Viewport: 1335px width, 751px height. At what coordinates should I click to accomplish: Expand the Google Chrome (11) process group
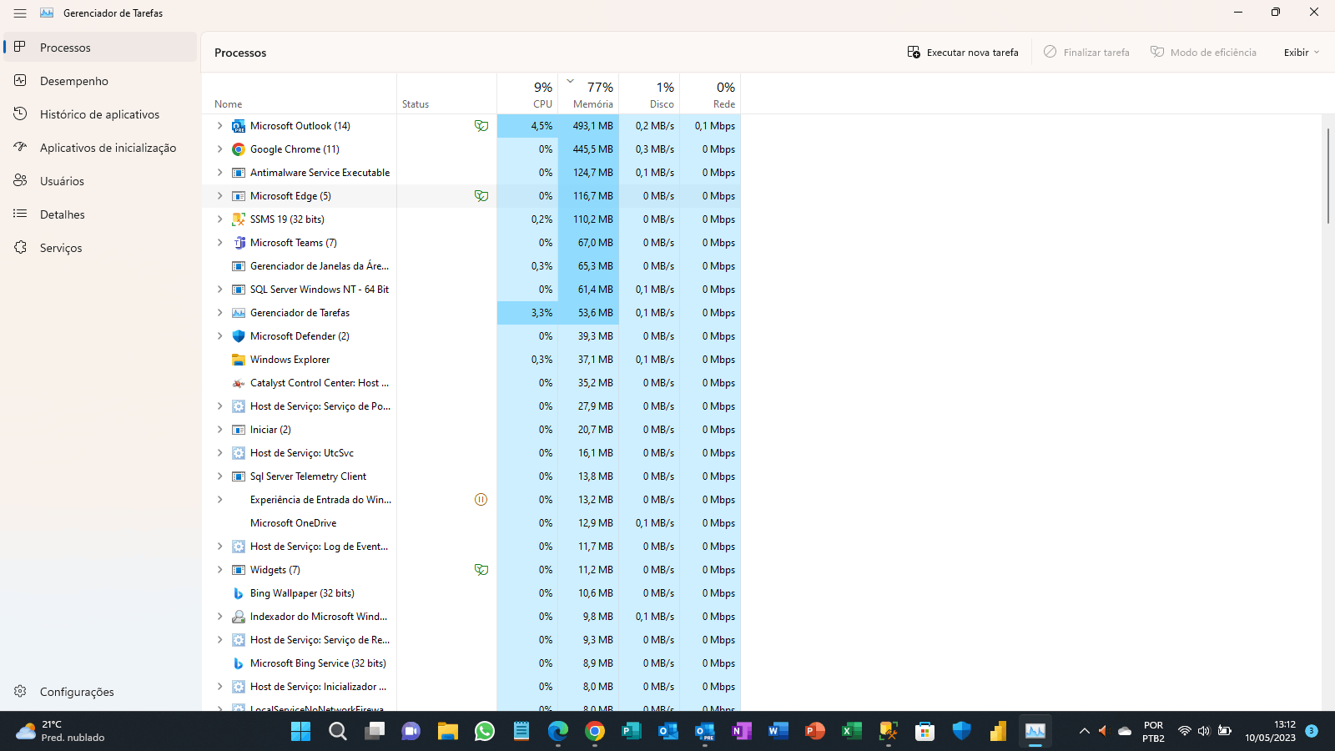click(x=219, y=149)
